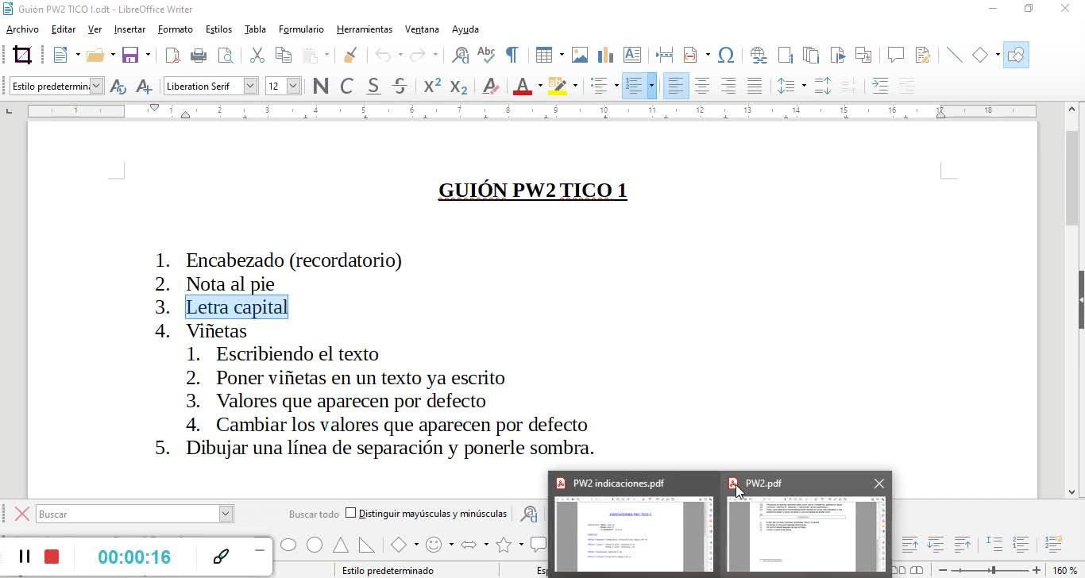
Task: Insert an image
Action: point(580,55)
